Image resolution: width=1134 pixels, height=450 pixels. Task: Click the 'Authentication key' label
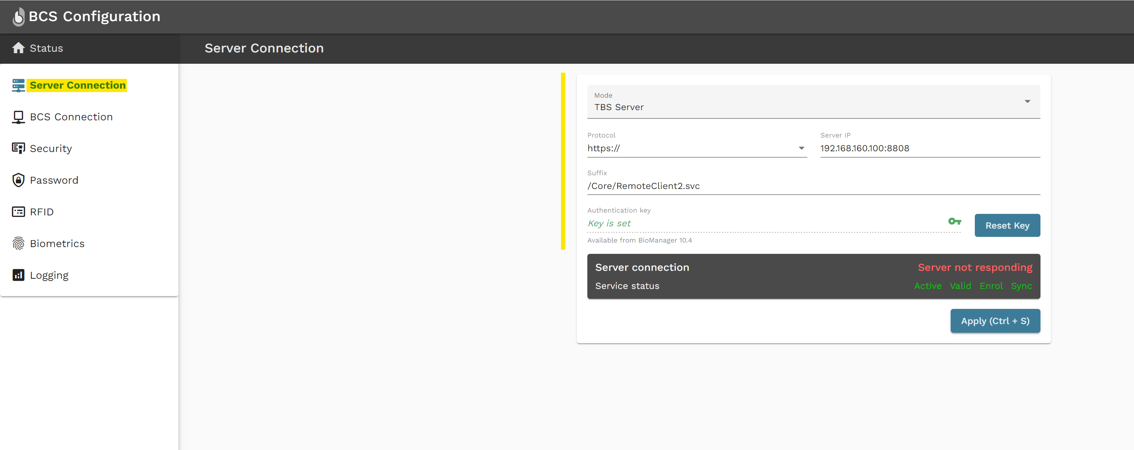[x=619, y=210]
